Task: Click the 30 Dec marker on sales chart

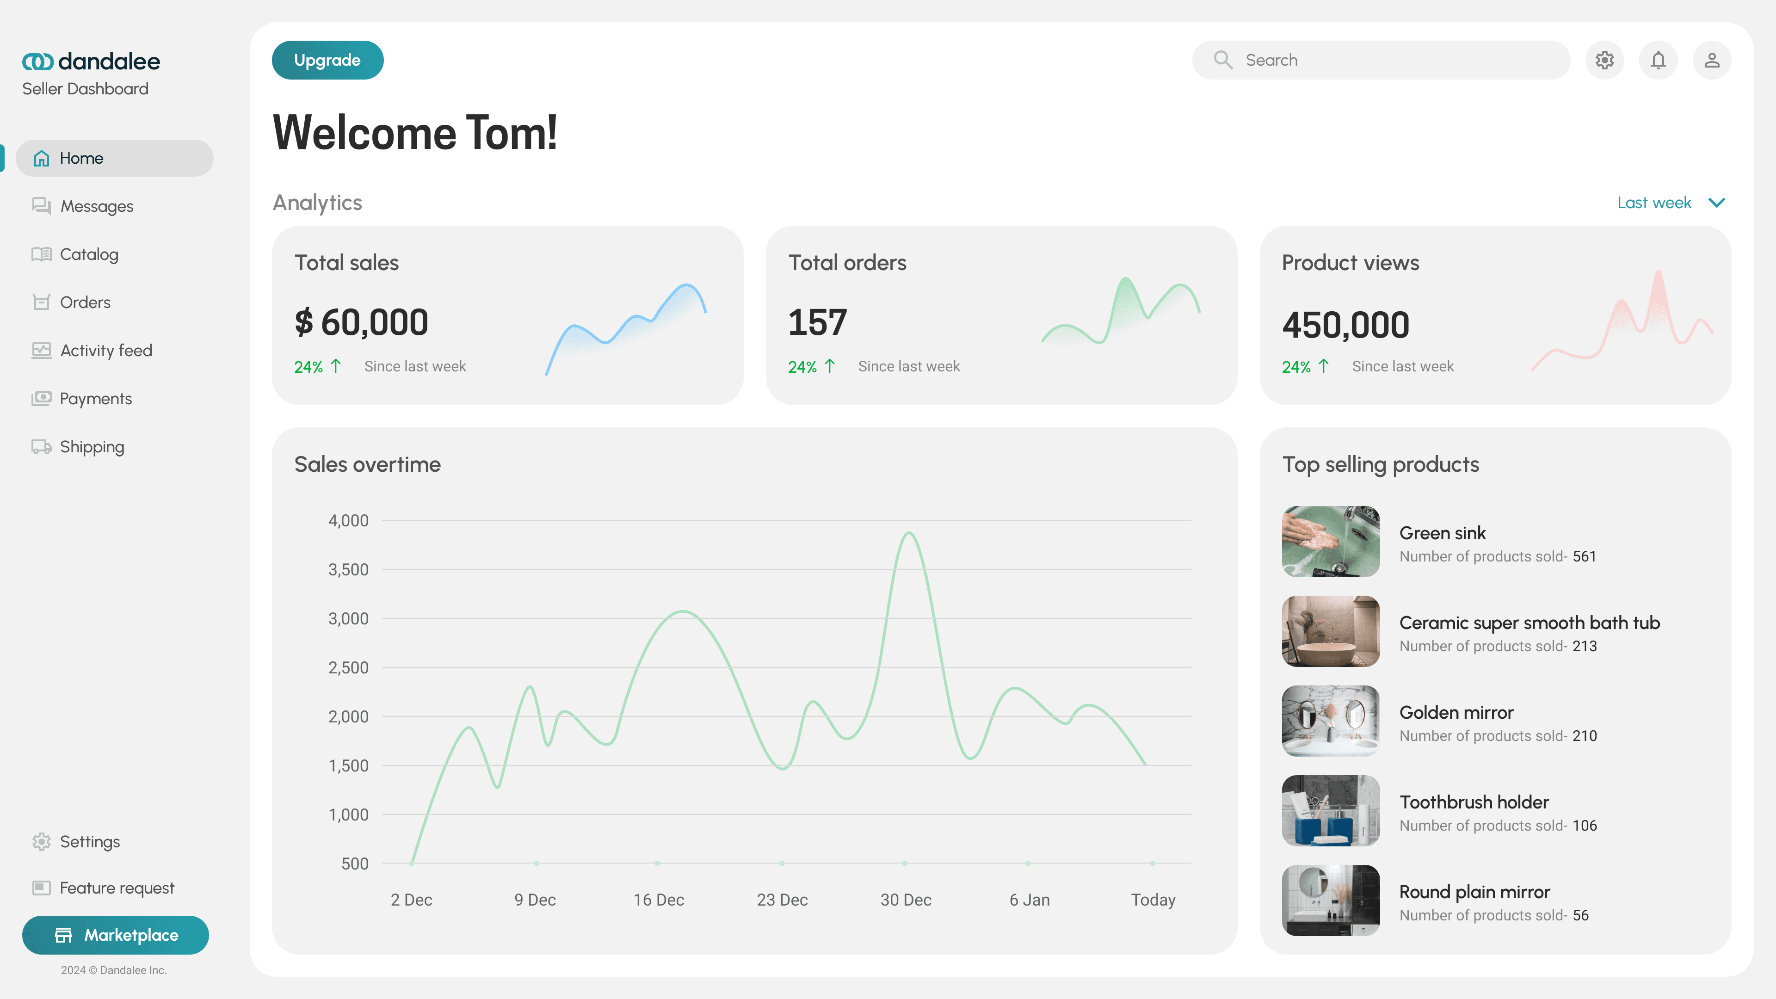Action: pyautogui.click(x=905, y=863)
